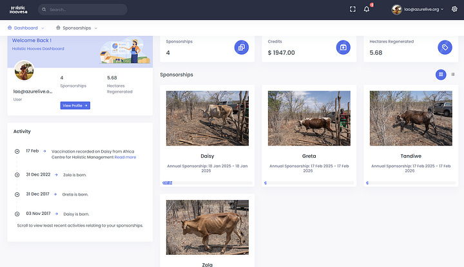Click the search magnifier icon
This screenshot has height=267, width=464.
pos(44,10)
